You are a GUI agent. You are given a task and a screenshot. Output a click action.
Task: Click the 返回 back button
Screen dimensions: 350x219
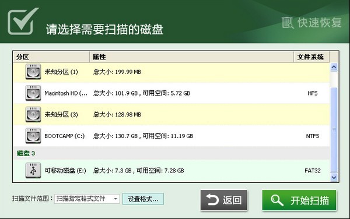point(223,200)
